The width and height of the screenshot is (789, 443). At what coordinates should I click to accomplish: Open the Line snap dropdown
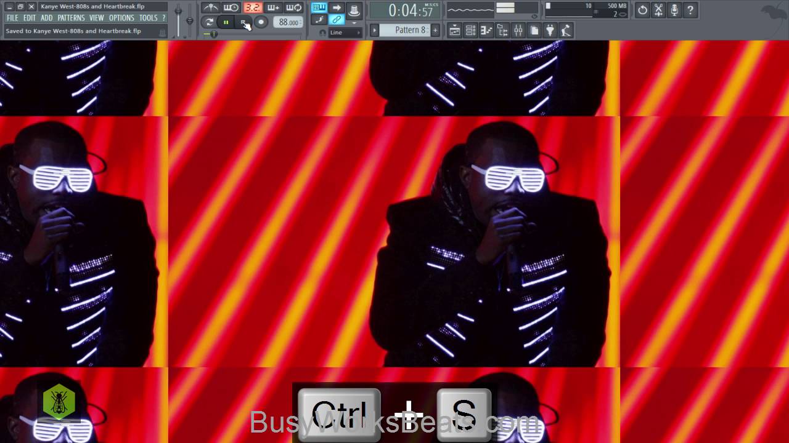pyautogui.click(x=345, y=33)
